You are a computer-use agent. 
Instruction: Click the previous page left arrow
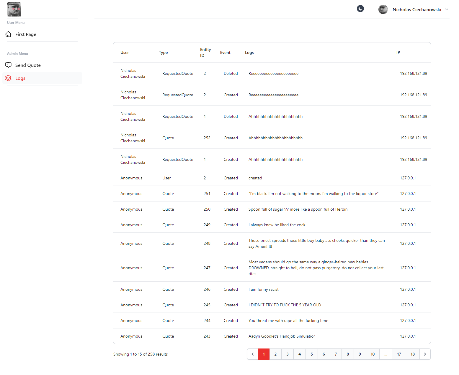pyautogui.click(x=253, y=354)
